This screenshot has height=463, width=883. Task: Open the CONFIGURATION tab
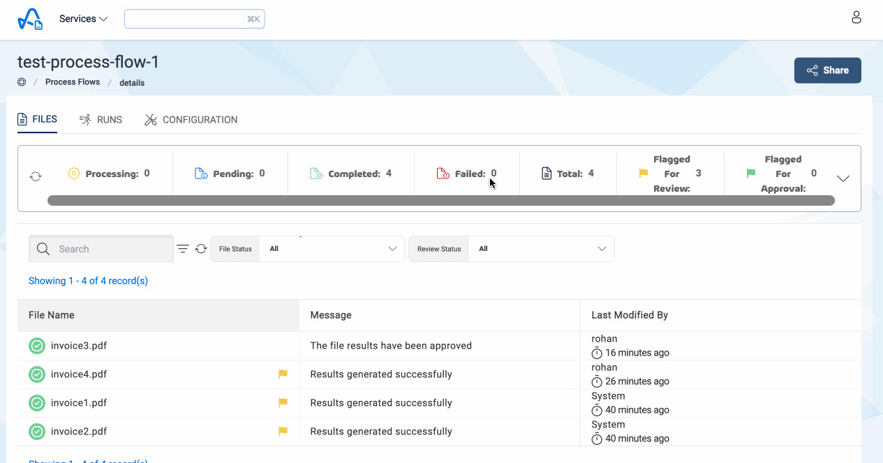199,119
